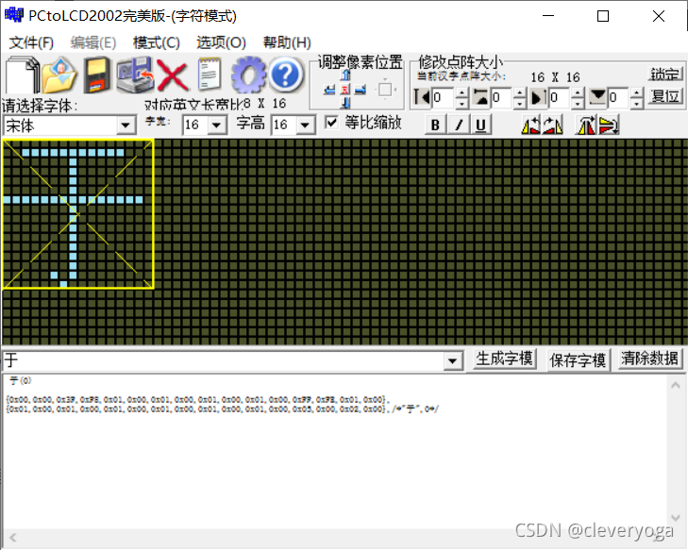
Task: Toggle underline with the U button
Action: (481, 125)
